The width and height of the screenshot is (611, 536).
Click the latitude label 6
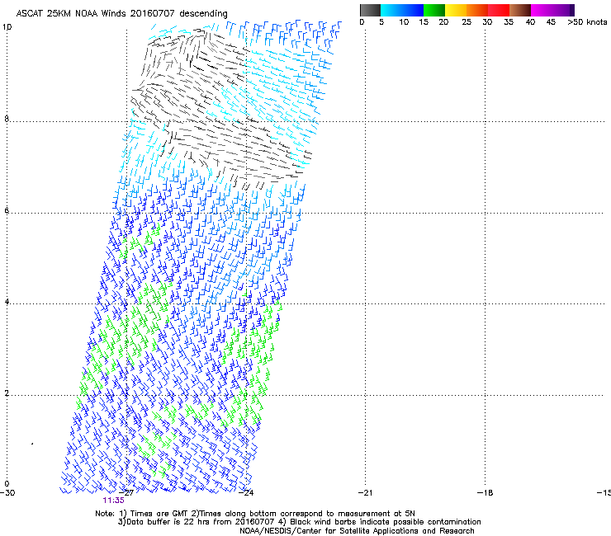7,210
